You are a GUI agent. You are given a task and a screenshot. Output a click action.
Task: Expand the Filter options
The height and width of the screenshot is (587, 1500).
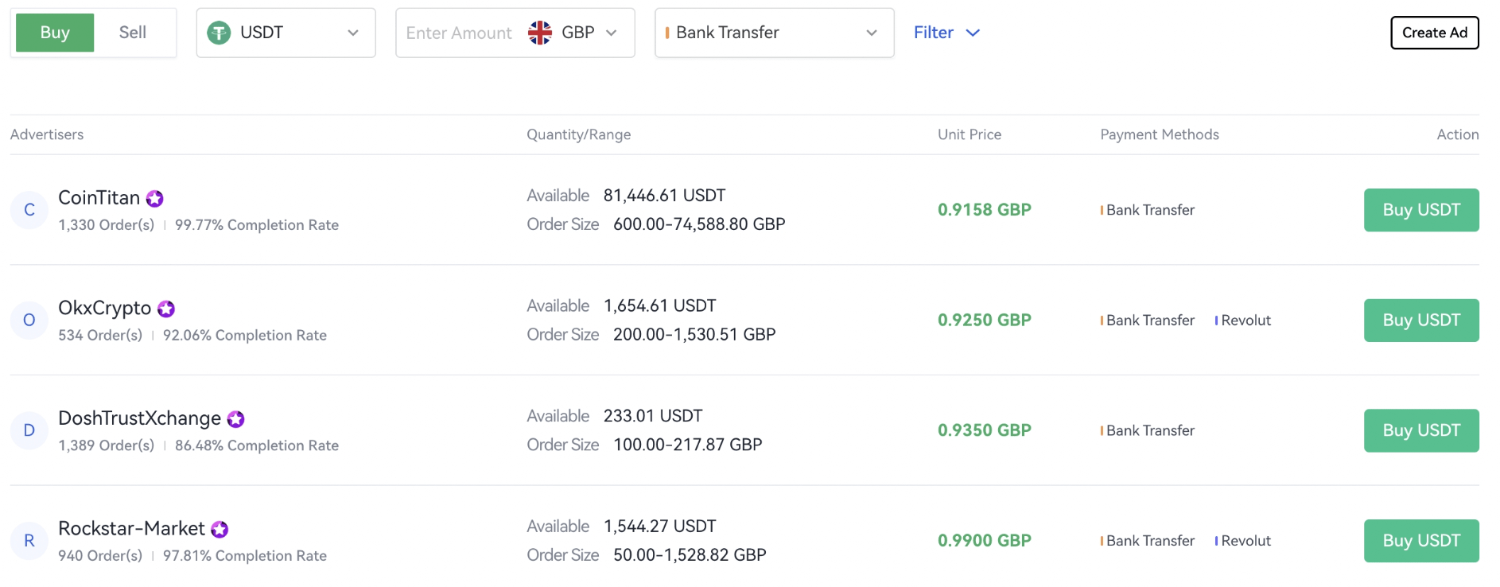946,33
